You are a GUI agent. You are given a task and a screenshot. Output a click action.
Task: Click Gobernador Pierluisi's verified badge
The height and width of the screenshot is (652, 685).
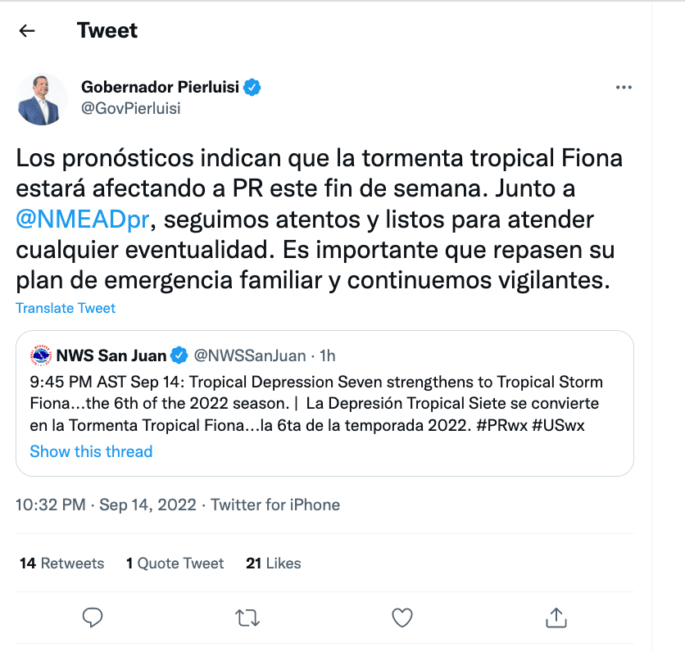point(254,88)
